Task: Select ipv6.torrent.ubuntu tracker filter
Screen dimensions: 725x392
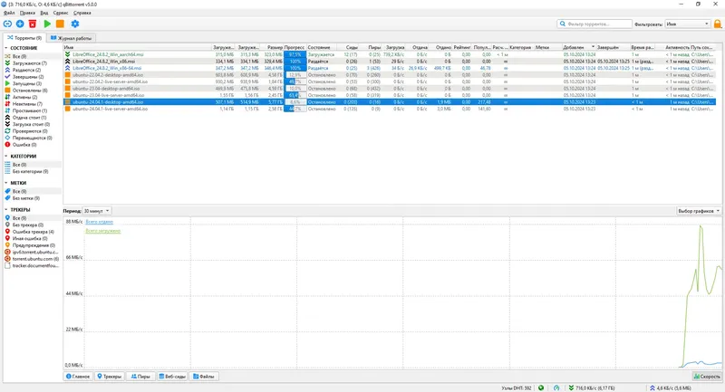Action: [35, 252]
